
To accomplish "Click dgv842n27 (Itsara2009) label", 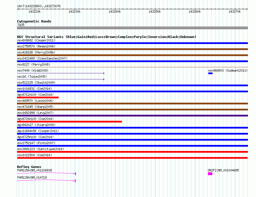I will pyautogui.click(x=36, y=125).
